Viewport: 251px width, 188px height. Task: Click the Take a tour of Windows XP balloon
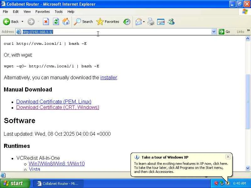(x=181, y=165)
